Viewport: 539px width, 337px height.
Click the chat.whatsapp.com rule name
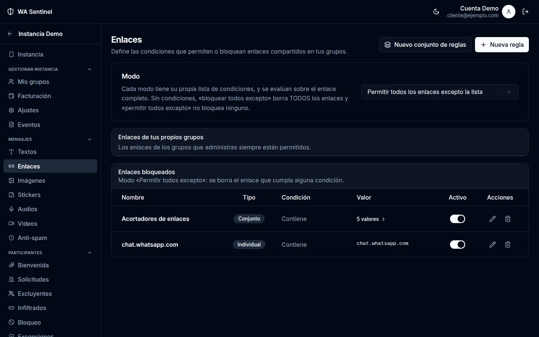150,245
